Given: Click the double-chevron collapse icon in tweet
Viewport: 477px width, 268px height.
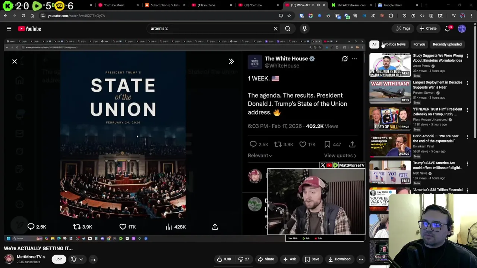Looking at the screenshot, I should click(231, 61).
